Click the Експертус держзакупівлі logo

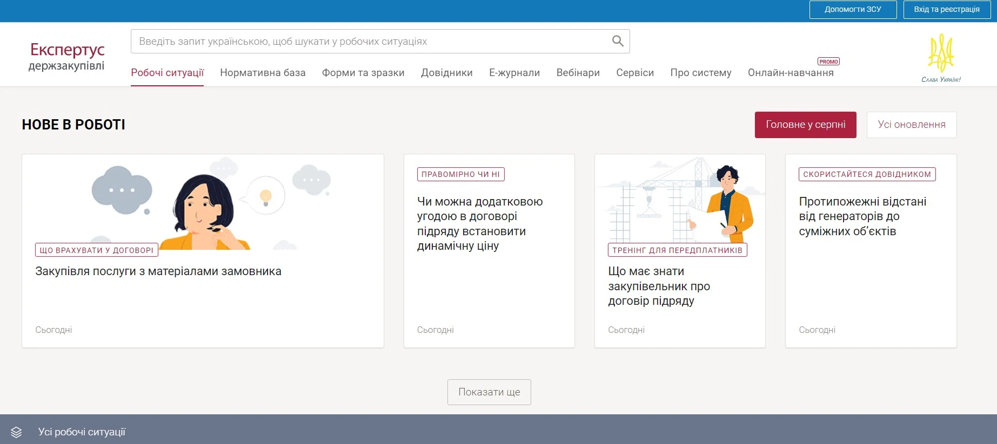tap(66, 57)
